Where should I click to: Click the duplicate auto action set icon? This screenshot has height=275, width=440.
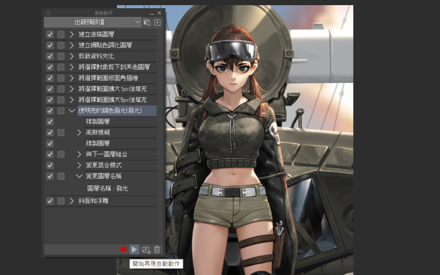(x=147, y=22)
